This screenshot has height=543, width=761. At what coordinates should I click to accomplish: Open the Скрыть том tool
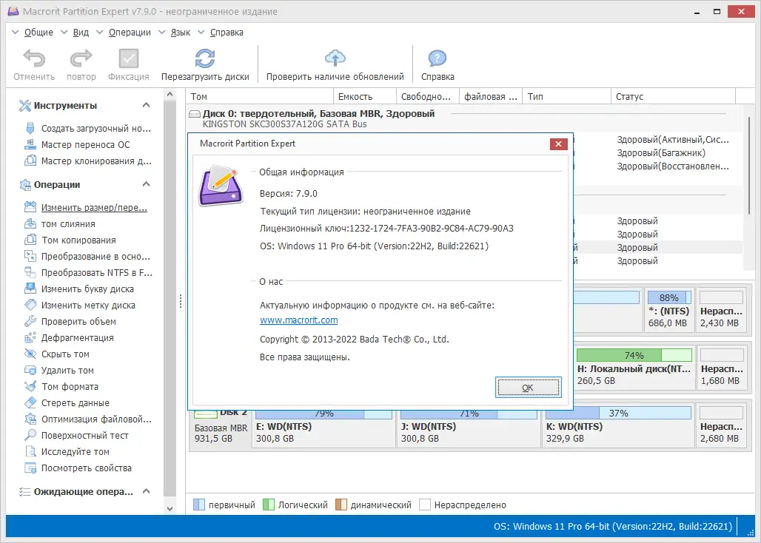point(66,354)
